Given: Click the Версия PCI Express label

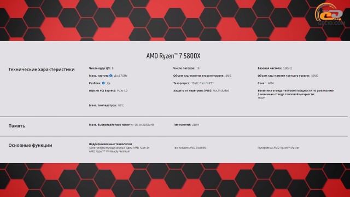Looking at the screenshot, I should tap(102, 91).
